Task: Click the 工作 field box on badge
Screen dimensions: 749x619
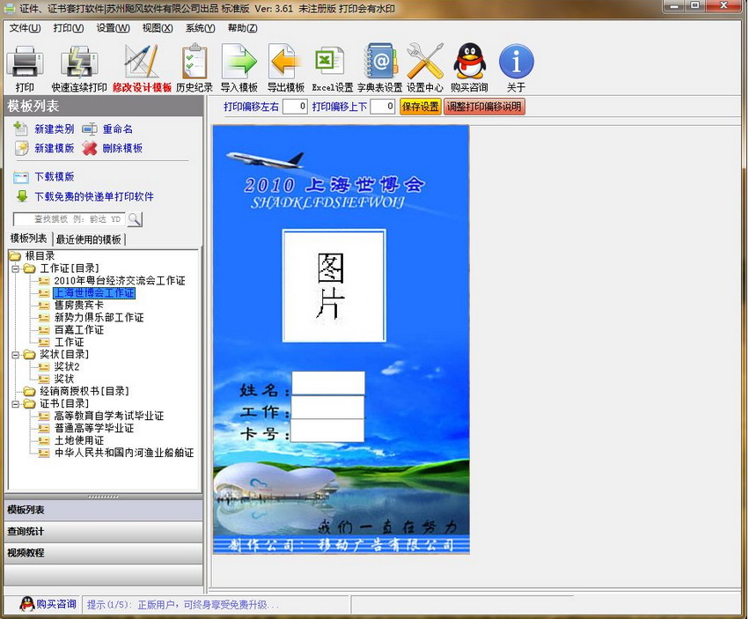Action: [327, 408]
